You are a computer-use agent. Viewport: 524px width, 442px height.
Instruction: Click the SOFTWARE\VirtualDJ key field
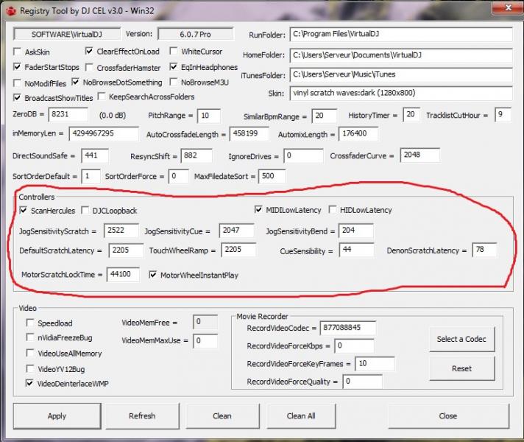tap(67, 34)
